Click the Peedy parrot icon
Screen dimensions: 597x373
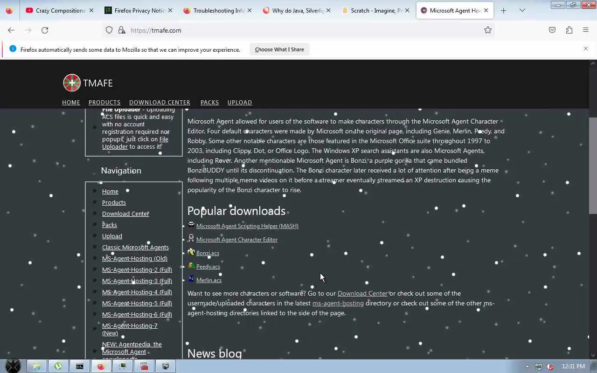pos(191,265)
